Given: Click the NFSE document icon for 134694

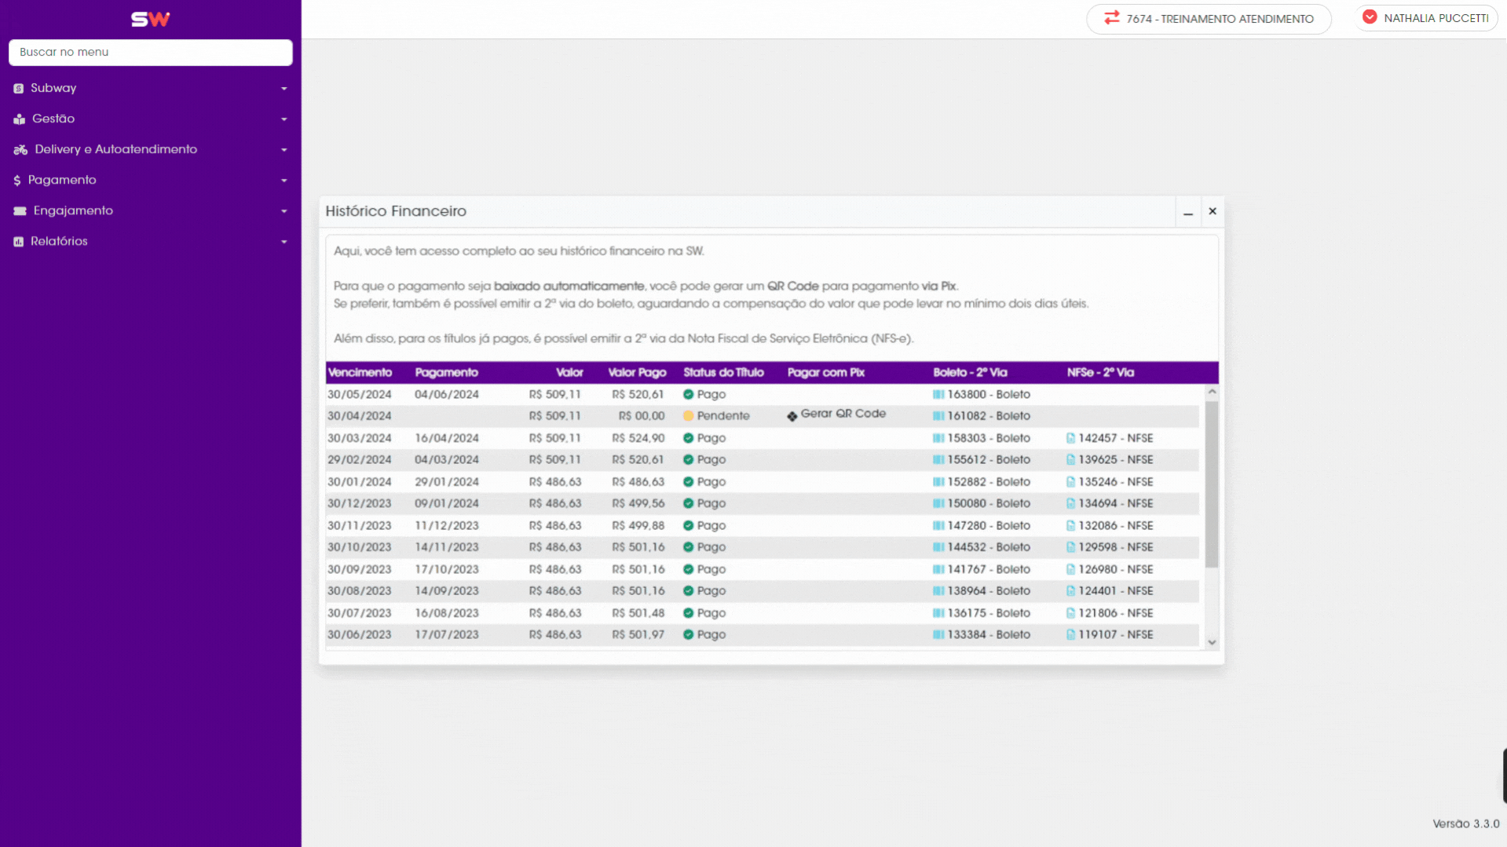Looking at the screenshot, I should (1070, 503).
